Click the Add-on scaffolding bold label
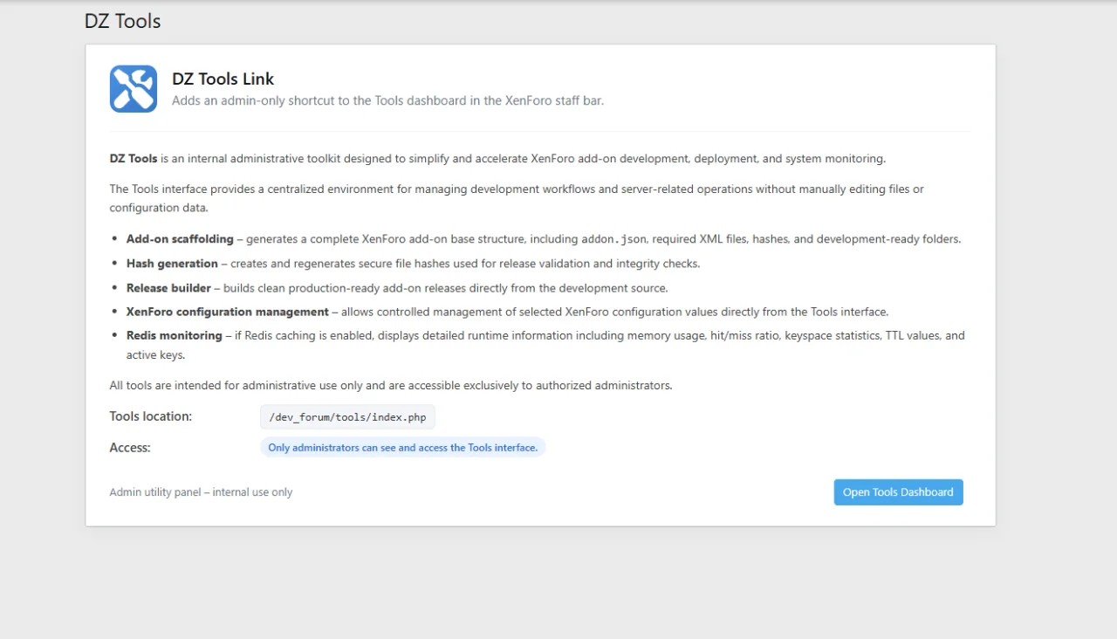 [x=180, y=239]
